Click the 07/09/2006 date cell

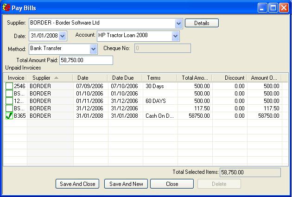[x=89, y=86]
